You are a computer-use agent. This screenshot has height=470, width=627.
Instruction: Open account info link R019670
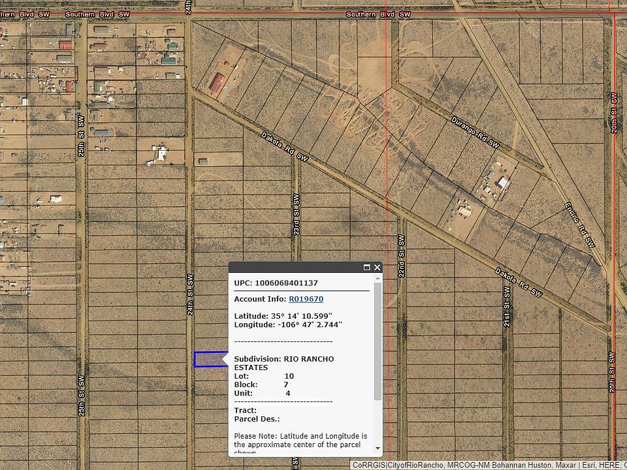tap(306, 299)
